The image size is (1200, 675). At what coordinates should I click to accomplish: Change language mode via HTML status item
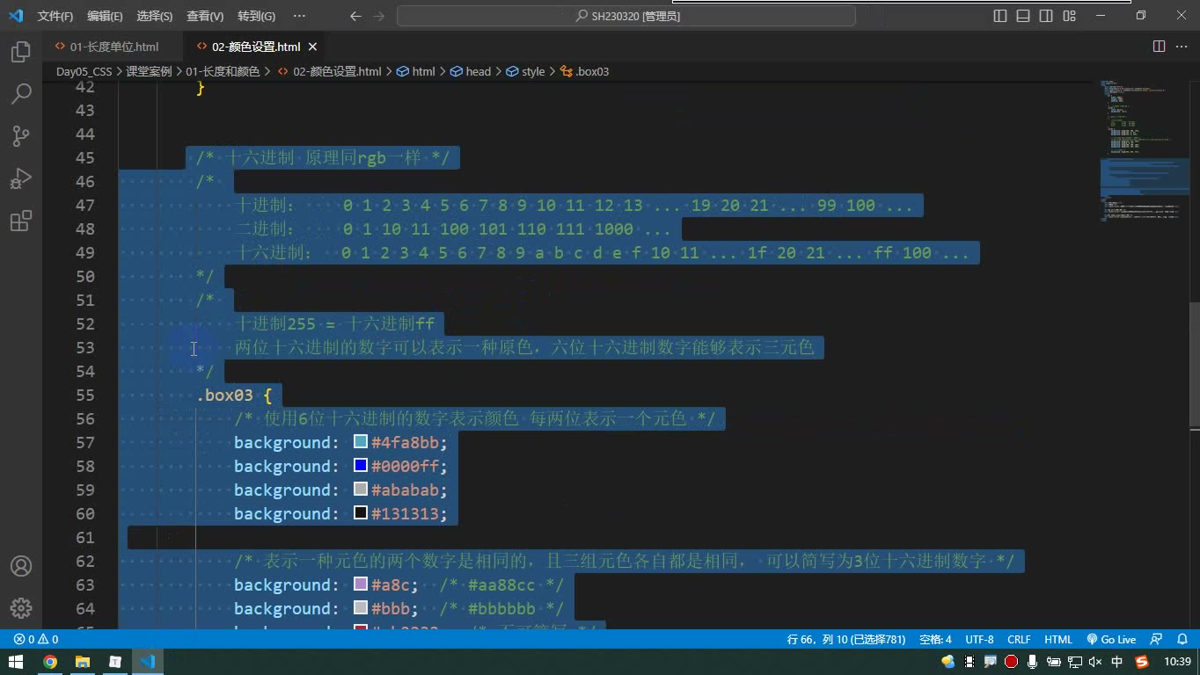point(1058,640)
